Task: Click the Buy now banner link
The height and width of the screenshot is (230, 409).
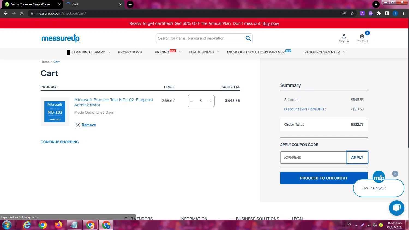Action: pyautogui.click(x=271, y=23)
